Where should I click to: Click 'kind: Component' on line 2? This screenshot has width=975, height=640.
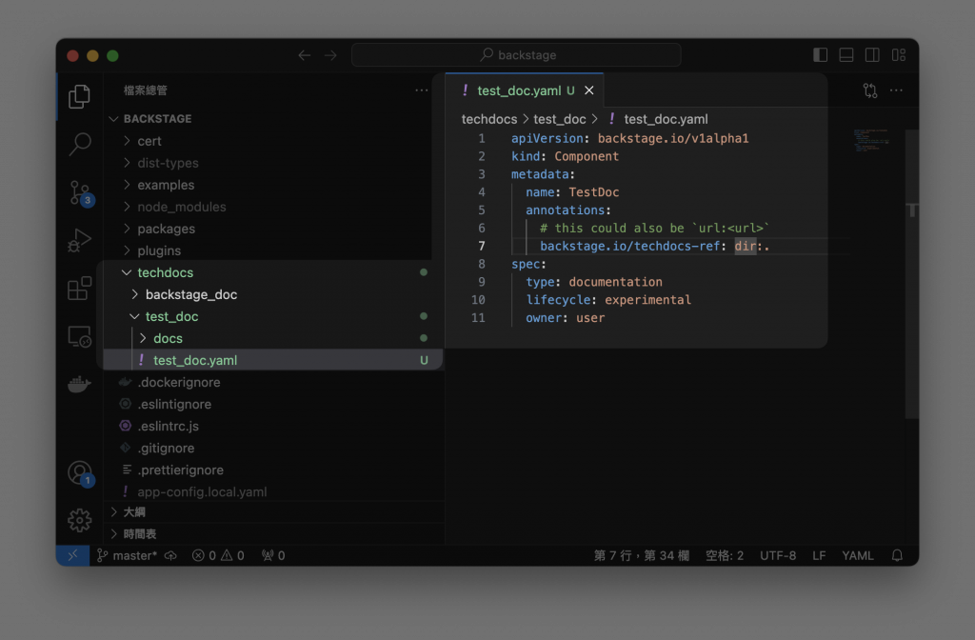click(x=565, y=157)
